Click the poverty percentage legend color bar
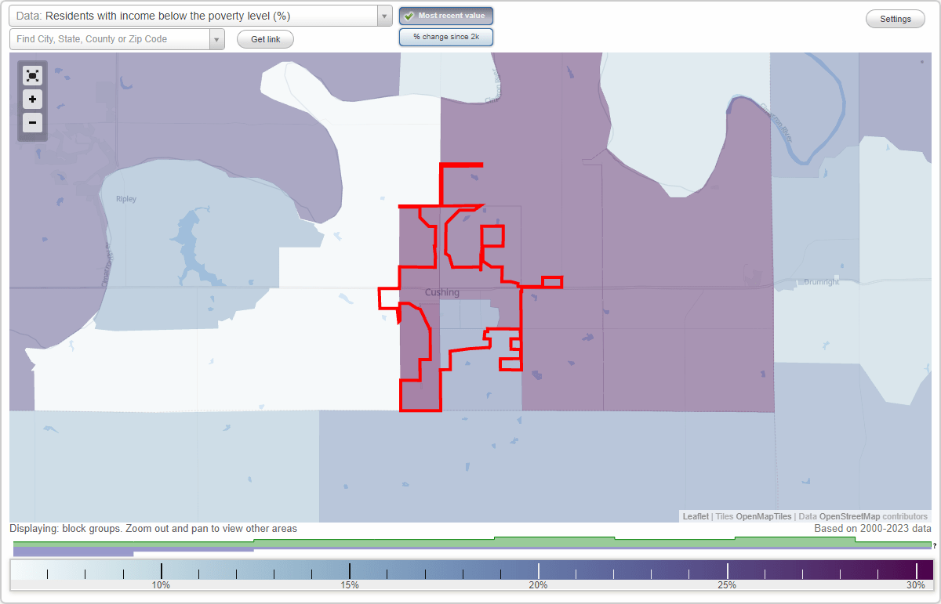The width and height of the screenshot is (941, 604). pyautogui.click(x=470, y=570)
